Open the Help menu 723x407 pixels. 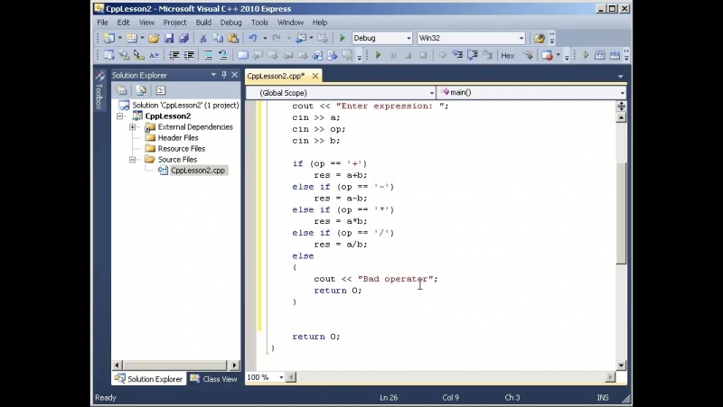click(x=320, y=22)
